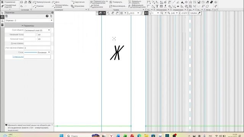Screen dimensions: 244x137
Task: Click the help question mark in Параметры panel
Action: (x=47, y=16)
